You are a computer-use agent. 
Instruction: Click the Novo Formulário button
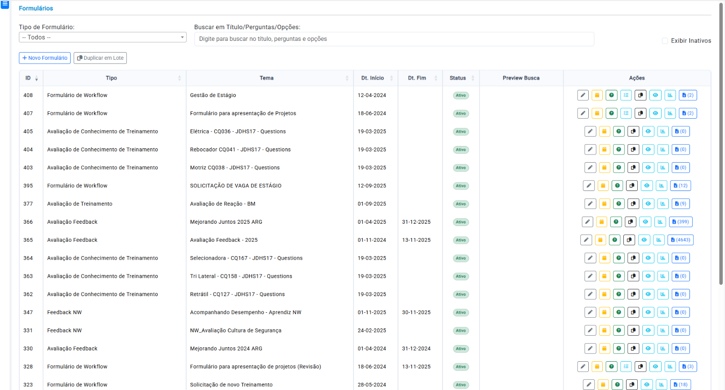coord(45,58)
